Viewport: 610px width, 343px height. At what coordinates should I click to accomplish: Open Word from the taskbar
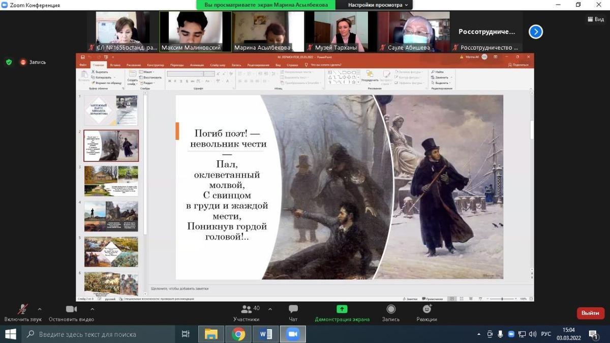point(265,334)
